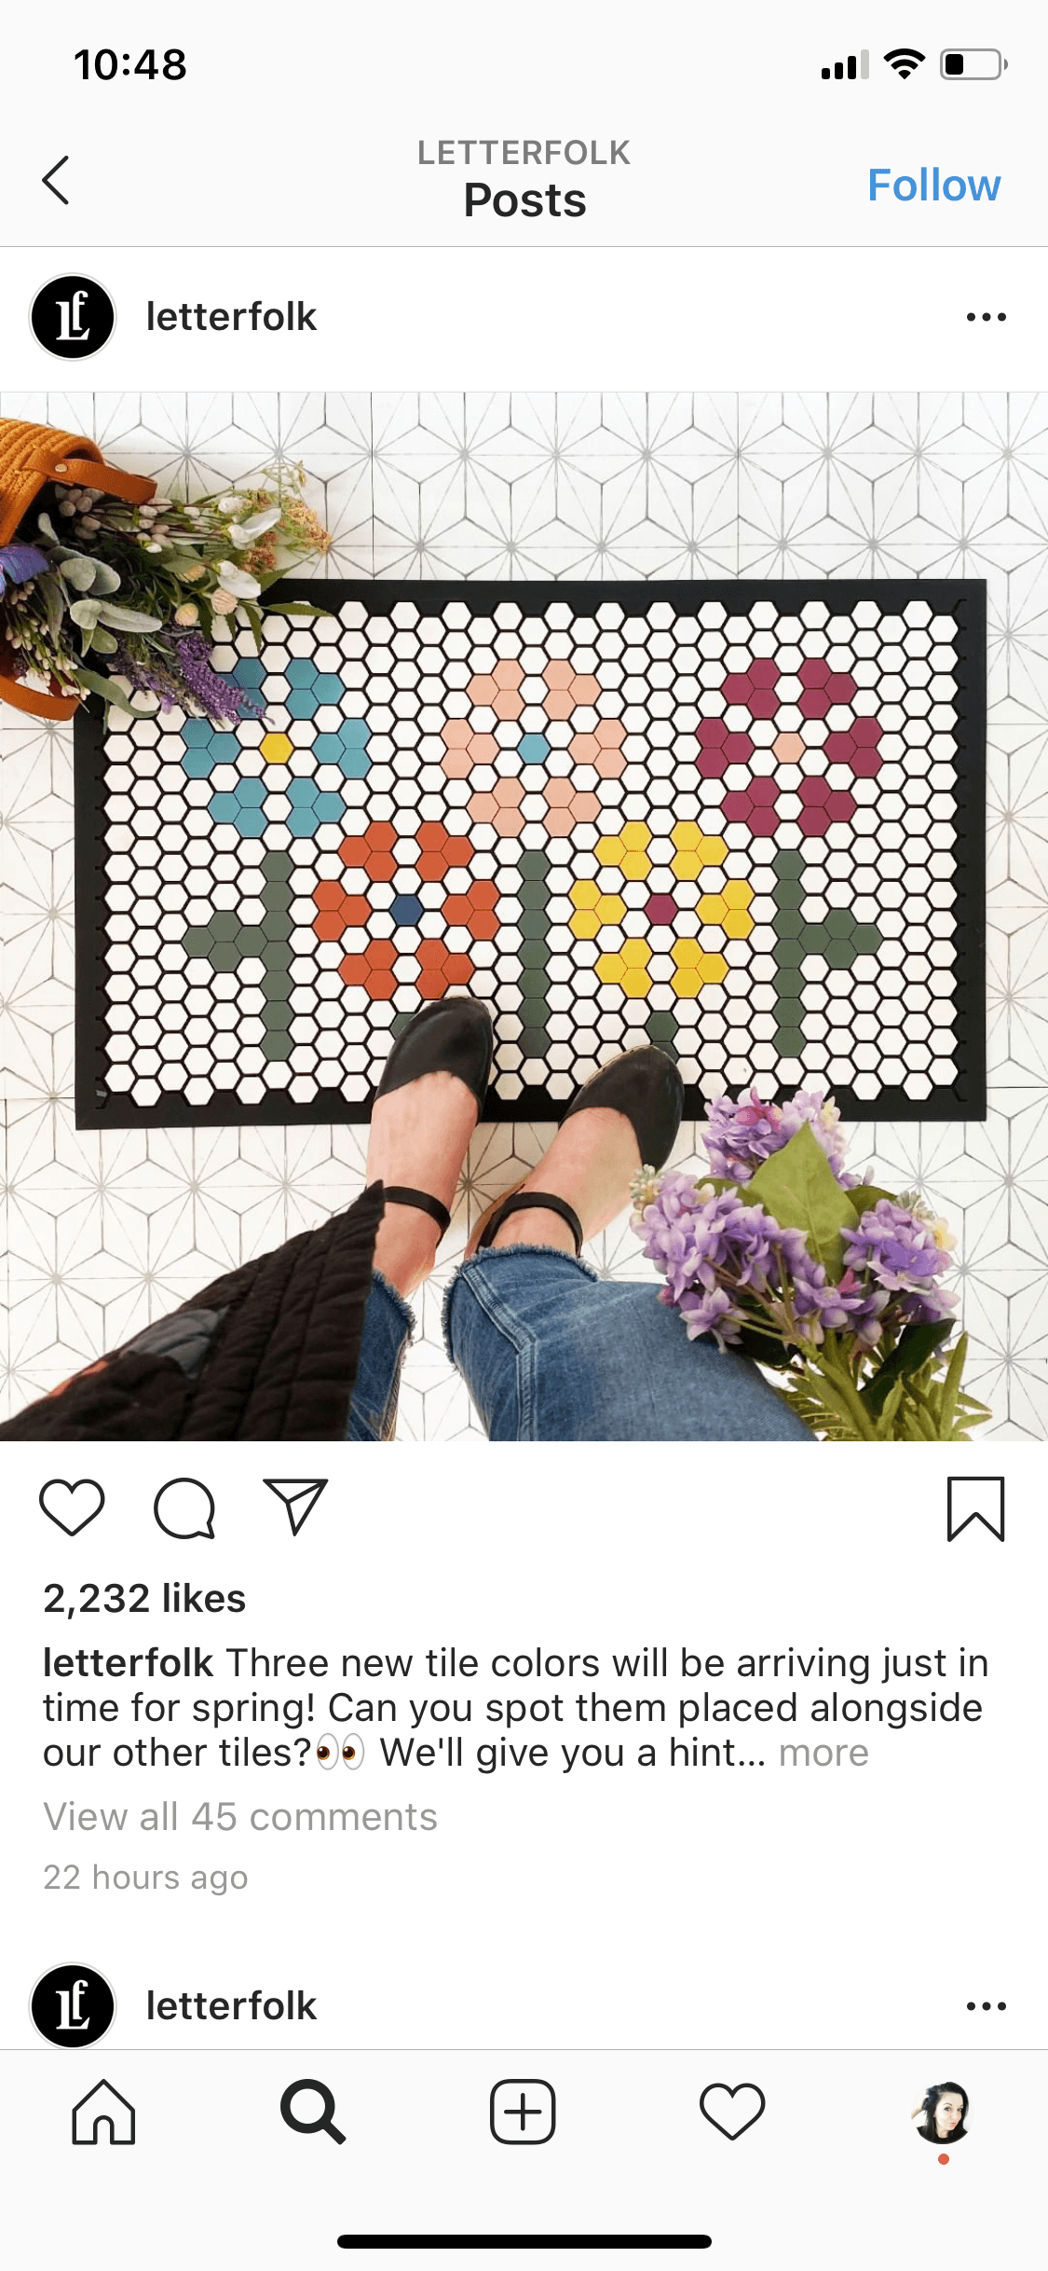This screenshot has height=2271, width=1048.
Task: Open letterfolk profile picture on first post
Action: (x=73, y=317)
